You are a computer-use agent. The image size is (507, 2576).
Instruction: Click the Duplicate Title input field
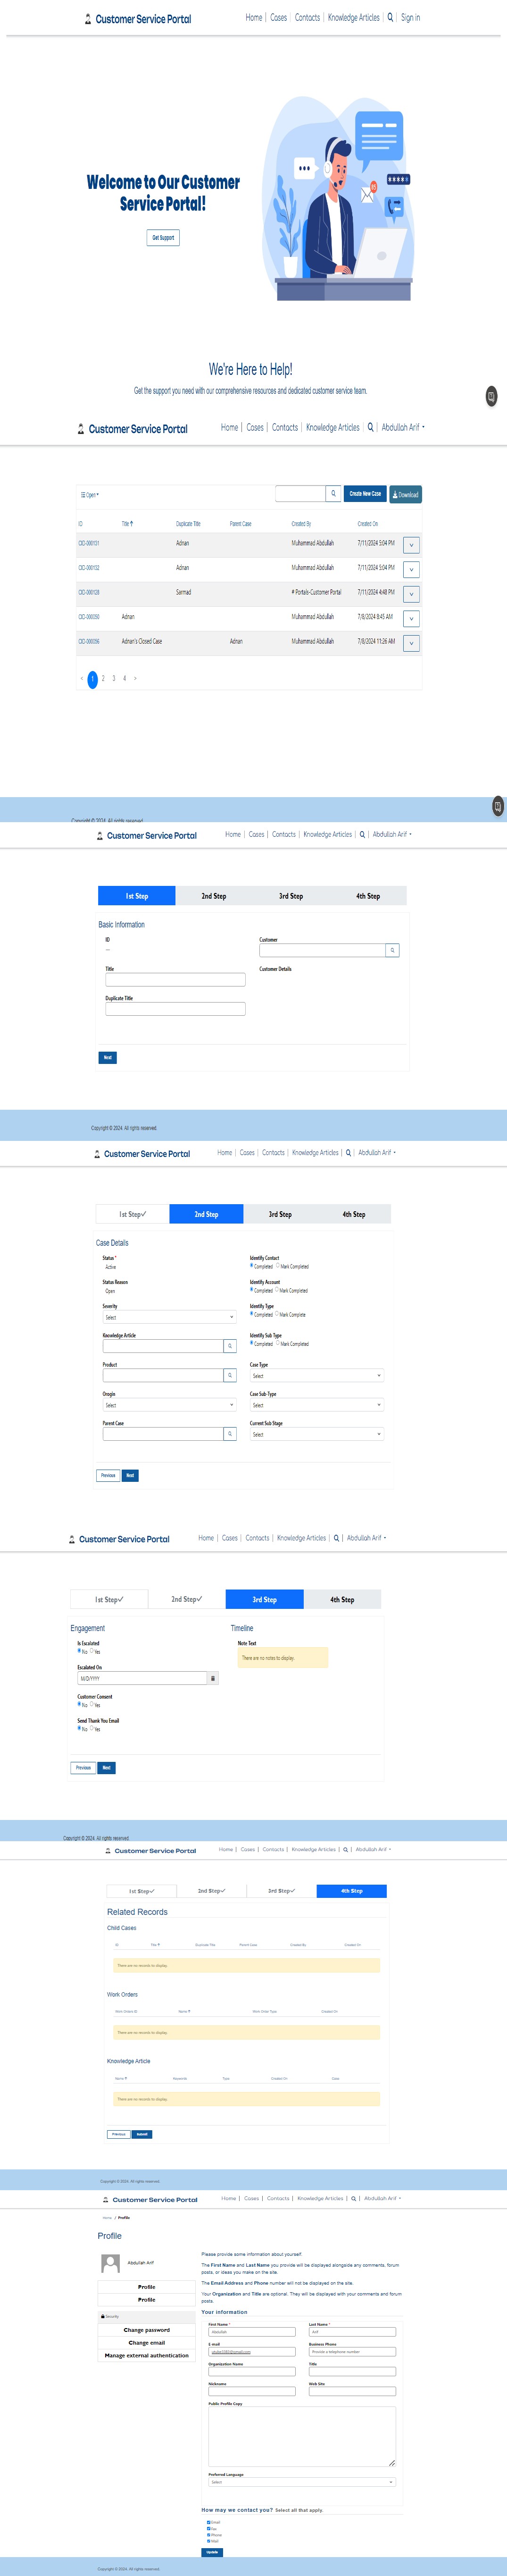point(175,1009)
